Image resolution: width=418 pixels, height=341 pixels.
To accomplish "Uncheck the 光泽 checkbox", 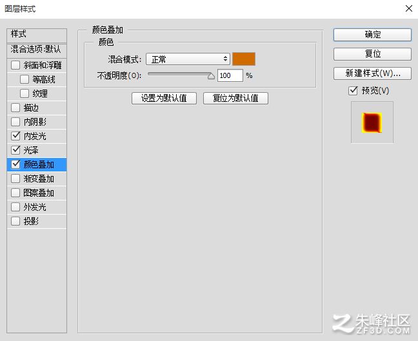I will [x=15, y=150].
